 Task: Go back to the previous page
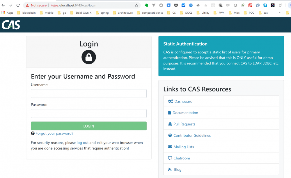click(3, 5)
